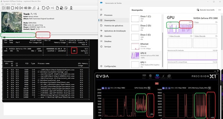
Task: Fast forward with the double right arrows
Action: (30, 8)
